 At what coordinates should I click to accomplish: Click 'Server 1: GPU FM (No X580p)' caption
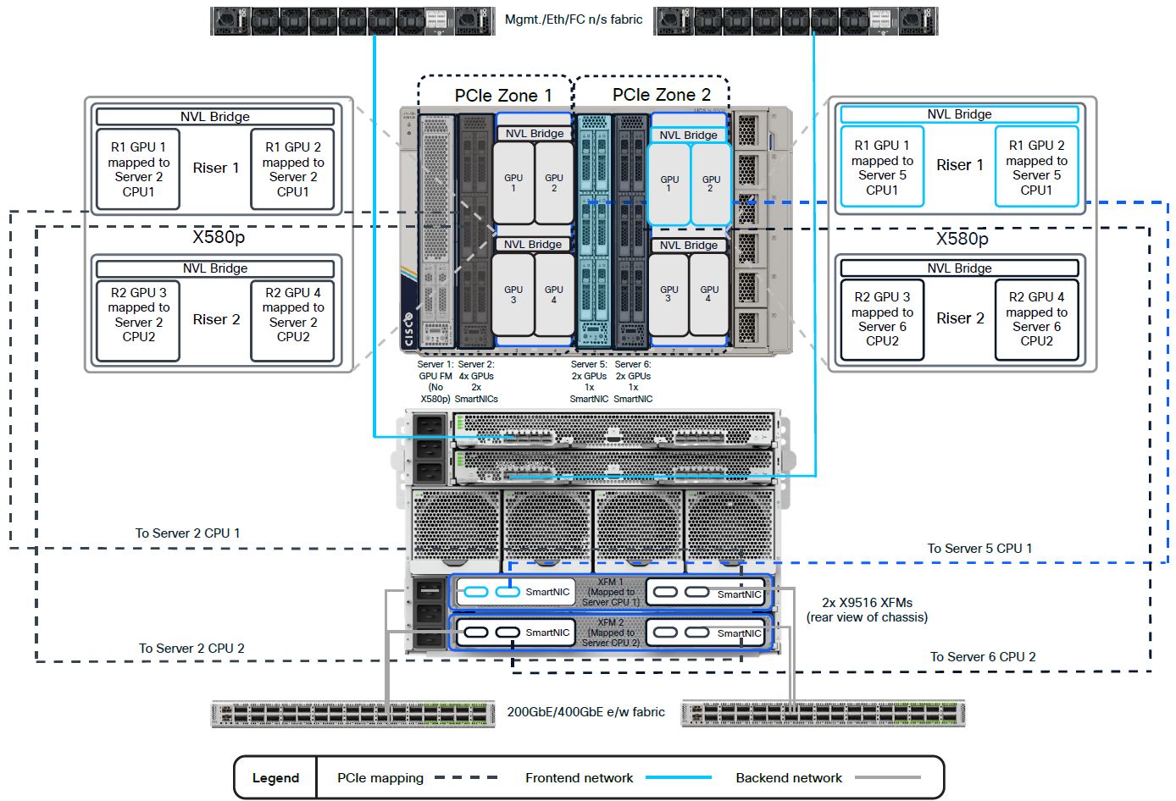[x=435, y=381]
